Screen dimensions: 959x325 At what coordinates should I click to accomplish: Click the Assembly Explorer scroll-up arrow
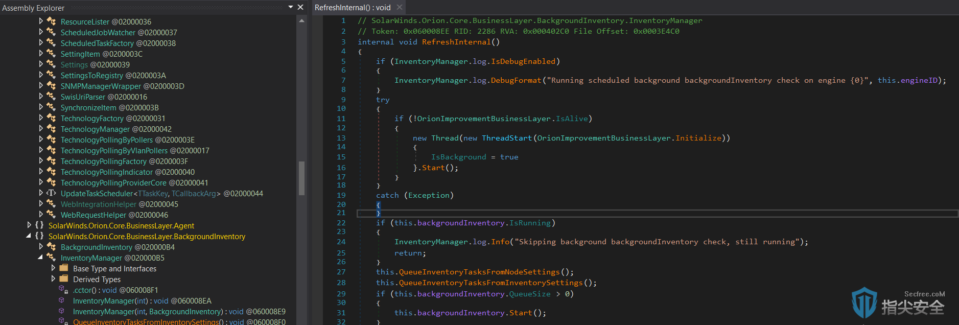point(301,21)
